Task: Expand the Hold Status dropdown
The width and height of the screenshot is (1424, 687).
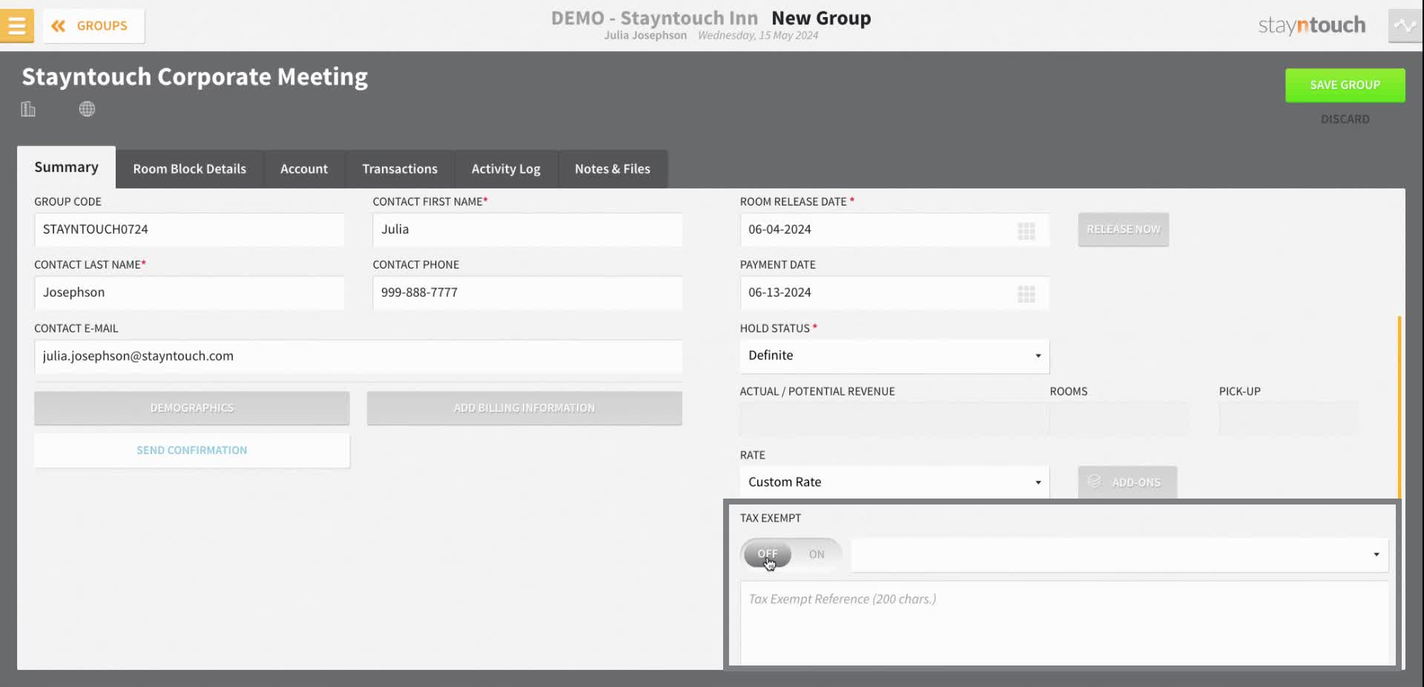Action: 894,356
